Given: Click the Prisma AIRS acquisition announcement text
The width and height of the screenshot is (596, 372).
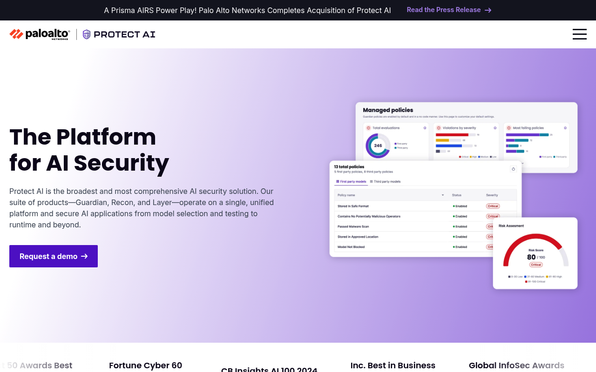Looking at the screenshot, I should click(x=247, y=10).
